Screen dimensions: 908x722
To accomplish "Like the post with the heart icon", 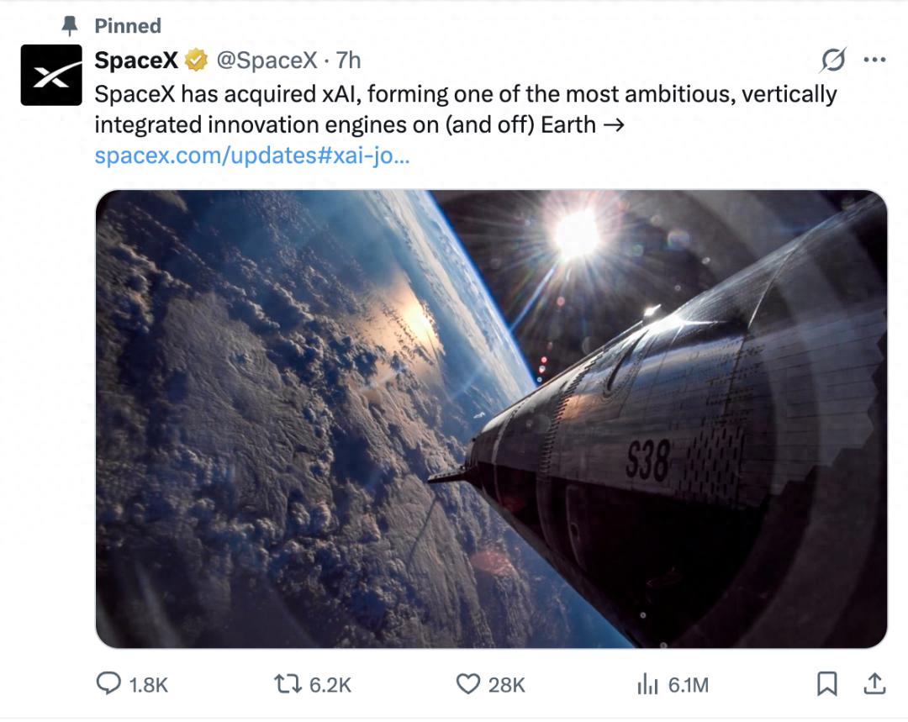I will (468, 684).
